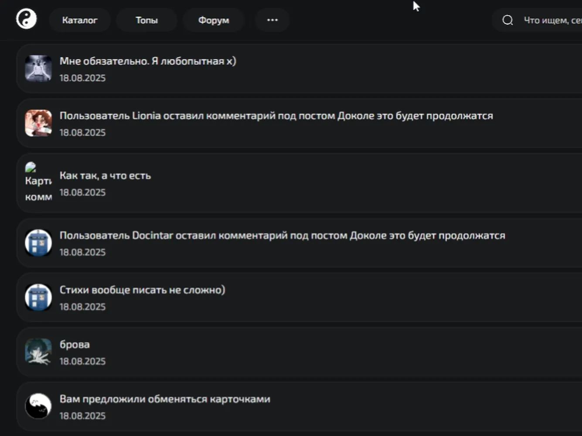Click the yin-yang site logo
Viewport: 582px width, 436px height.
[26, 20]
